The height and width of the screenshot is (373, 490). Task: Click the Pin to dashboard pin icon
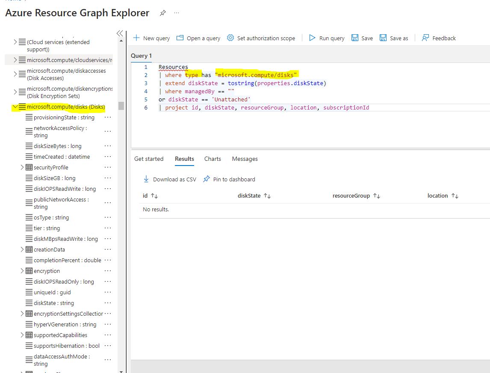[206, 179]
